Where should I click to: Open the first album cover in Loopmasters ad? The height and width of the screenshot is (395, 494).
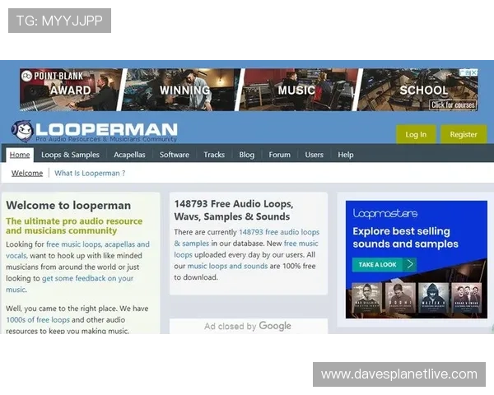[366, 300]
